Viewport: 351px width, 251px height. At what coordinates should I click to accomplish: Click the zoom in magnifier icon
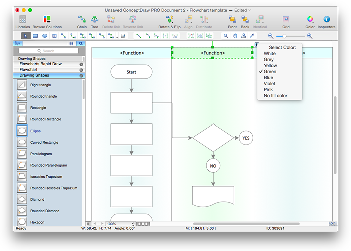click(310, 36)
